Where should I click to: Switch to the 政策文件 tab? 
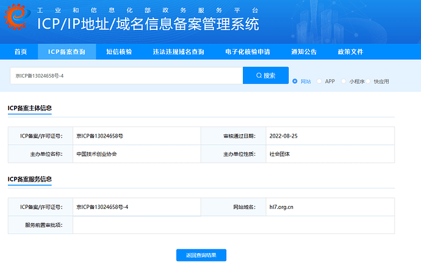[350, 51]
